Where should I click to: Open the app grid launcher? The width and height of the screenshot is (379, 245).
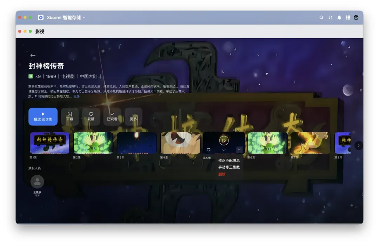(348, 17)
